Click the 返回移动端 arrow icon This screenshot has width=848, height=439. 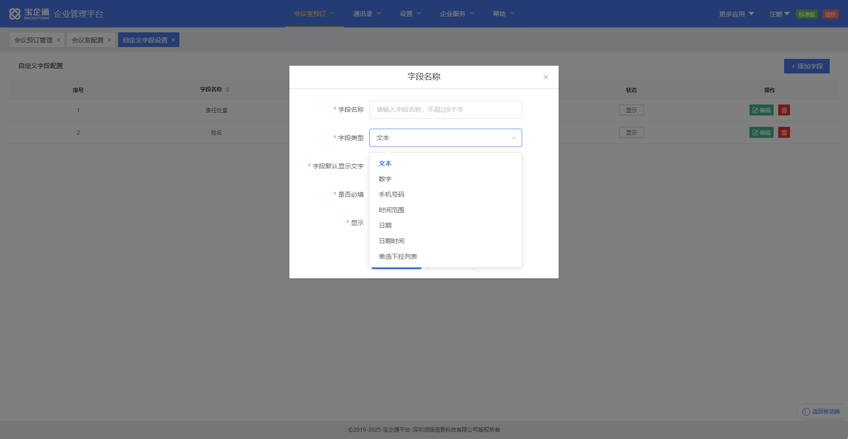(x=806, y=412)
